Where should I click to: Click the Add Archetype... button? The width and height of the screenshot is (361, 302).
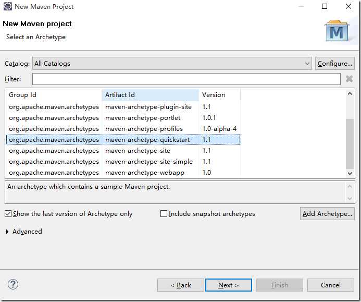pos(328,214)
